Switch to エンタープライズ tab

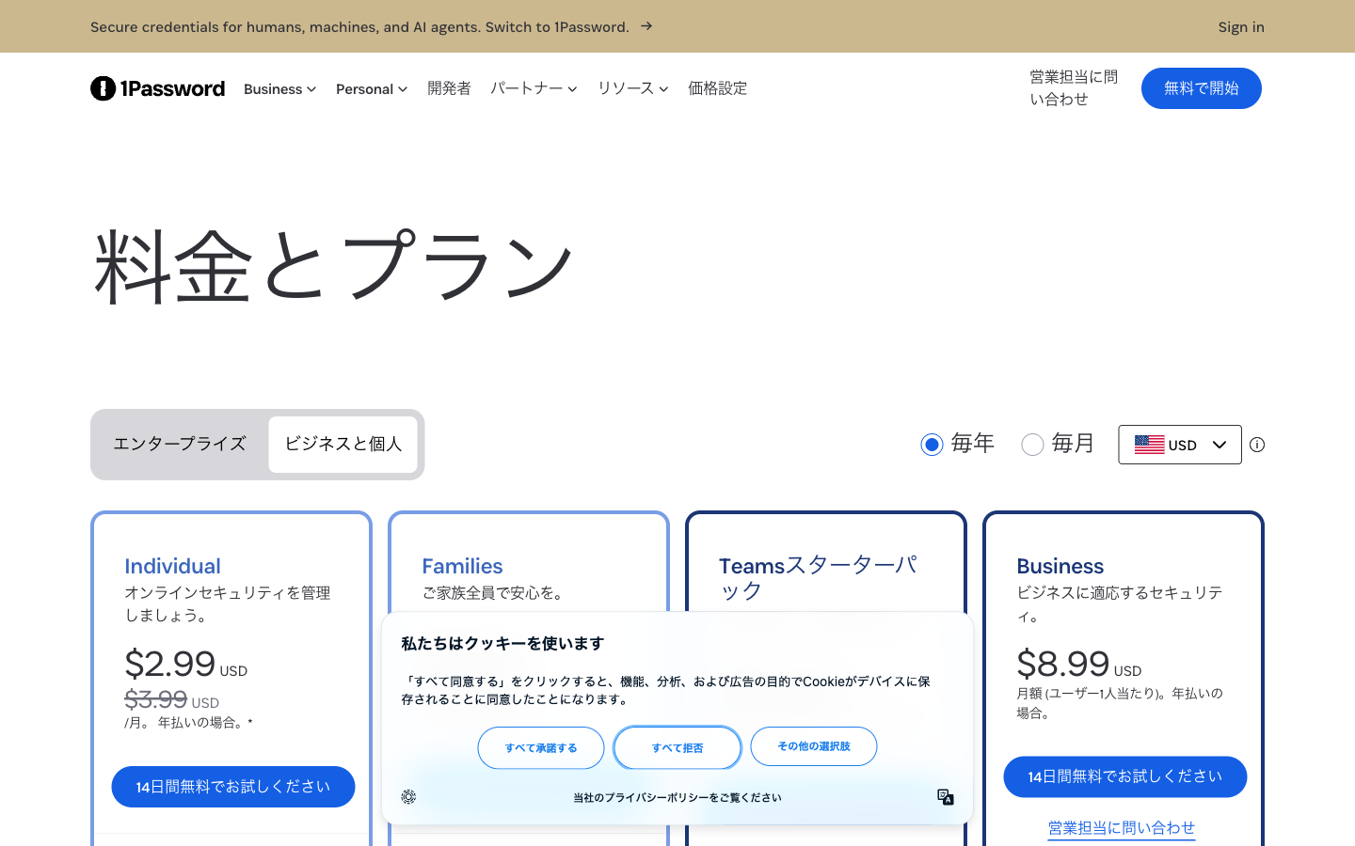(180, 445)
